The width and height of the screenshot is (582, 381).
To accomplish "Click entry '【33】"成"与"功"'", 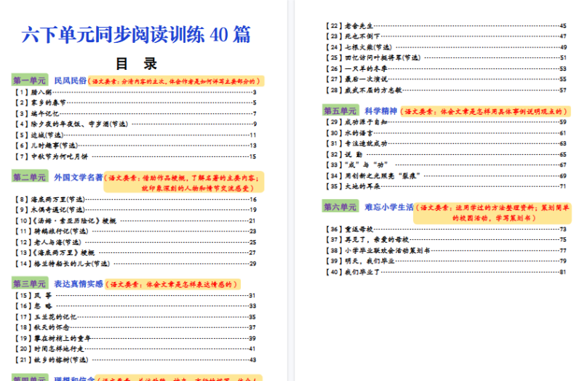I will coord(446,165).
